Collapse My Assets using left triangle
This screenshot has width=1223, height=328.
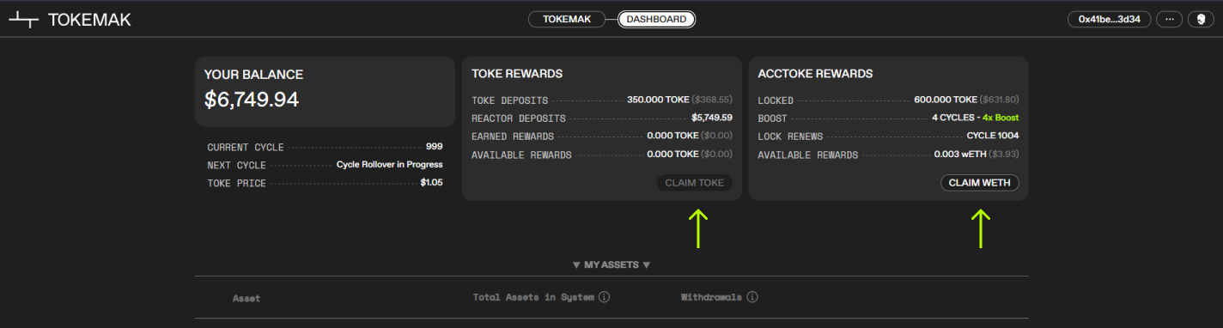576,264
